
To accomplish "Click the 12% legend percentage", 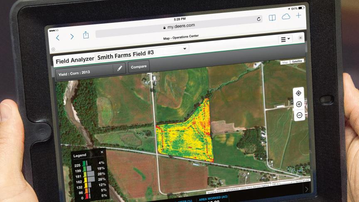I will 102,185.
